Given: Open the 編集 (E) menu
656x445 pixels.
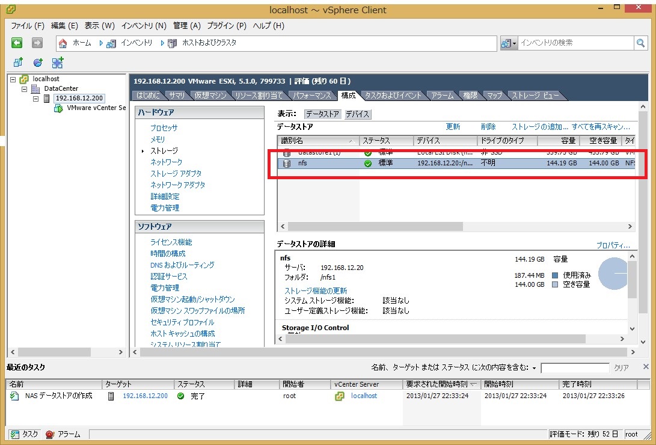Looking at the screenshot, I should (x=64, y=26).
